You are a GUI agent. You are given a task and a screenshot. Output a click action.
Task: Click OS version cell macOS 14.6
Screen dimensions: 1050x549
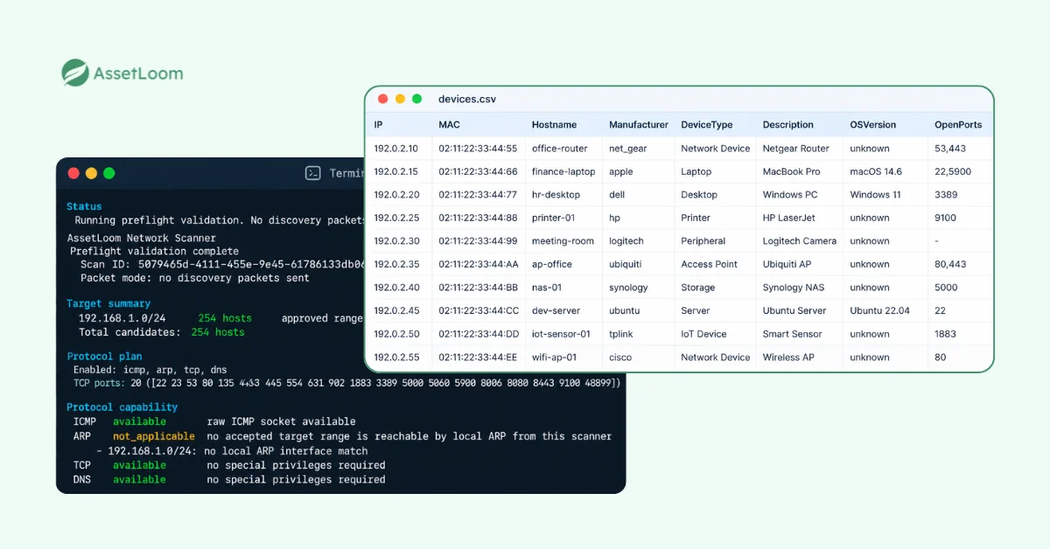[876, 172]
